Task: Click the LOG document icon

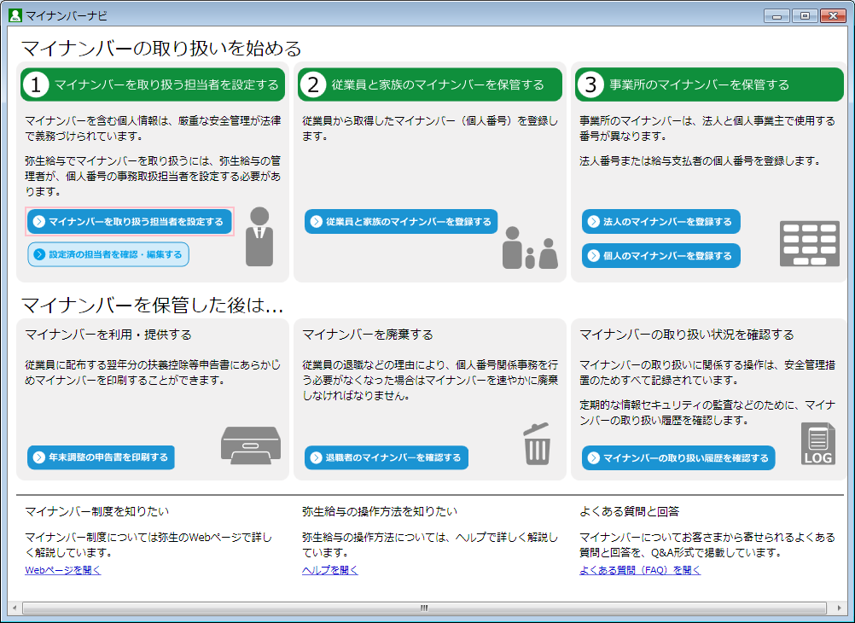Action: pyautogui.click(x=818, y=445)
